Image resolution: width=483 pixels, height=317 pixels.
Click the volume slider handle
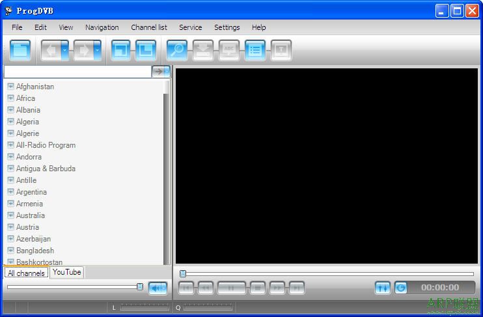click(x=140, y=286)
